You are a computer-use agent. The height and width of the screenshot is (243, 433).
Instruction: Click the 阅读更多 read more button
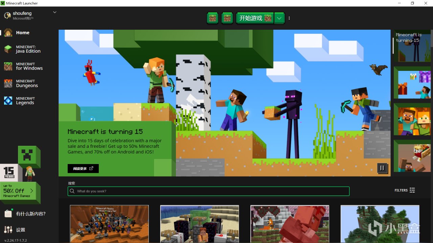pyautogui.click(x=83, y=168)
